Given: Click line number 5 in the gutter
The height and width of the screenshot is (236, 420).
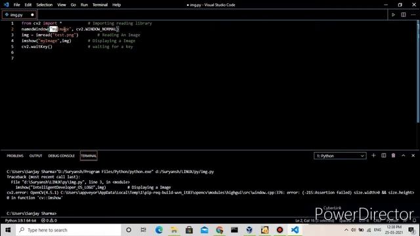Looking at the screenshot, I should (12, 47).
